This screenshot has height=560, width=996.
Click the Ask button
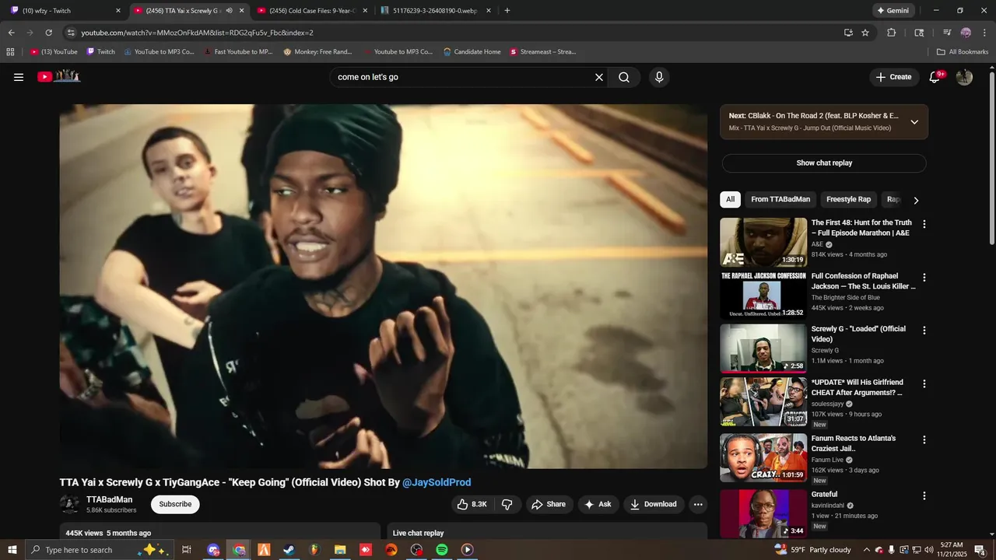coord(598,504)
